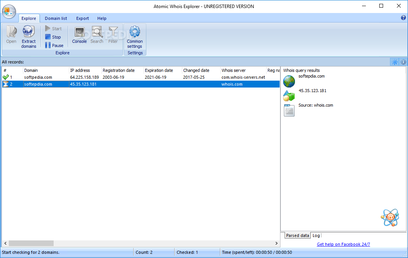Click the globe icon beside softpedia.com result
This screenshot has width=408, height=258.
click(289, 81)
